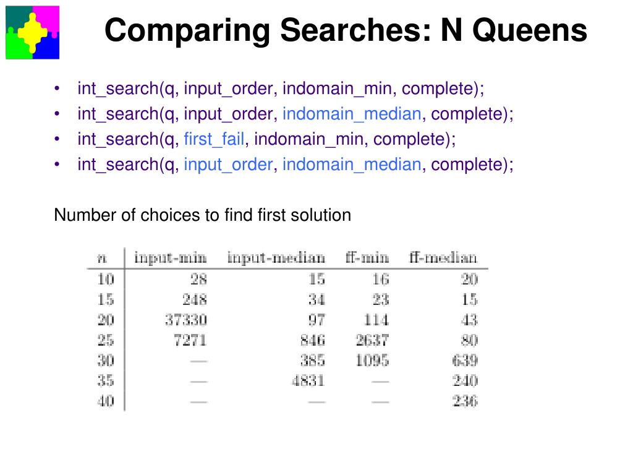This screenshot has width=633, height=475.
Task: Click the n column header in table
Action: (102, 259)
